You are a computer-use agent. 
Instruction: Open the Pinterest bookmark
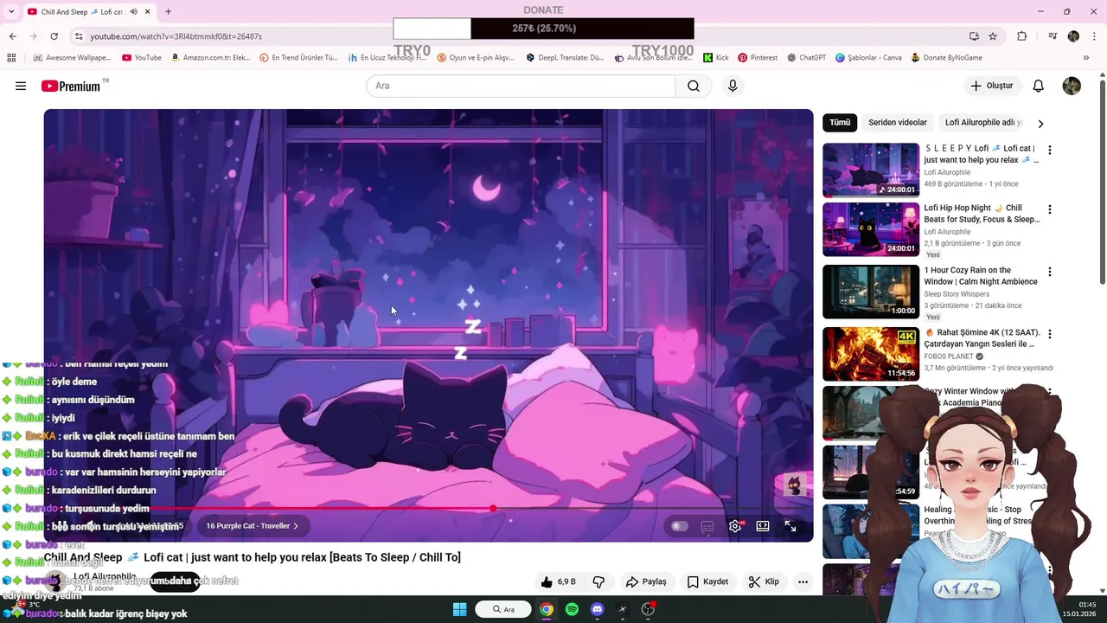point(758,58)
